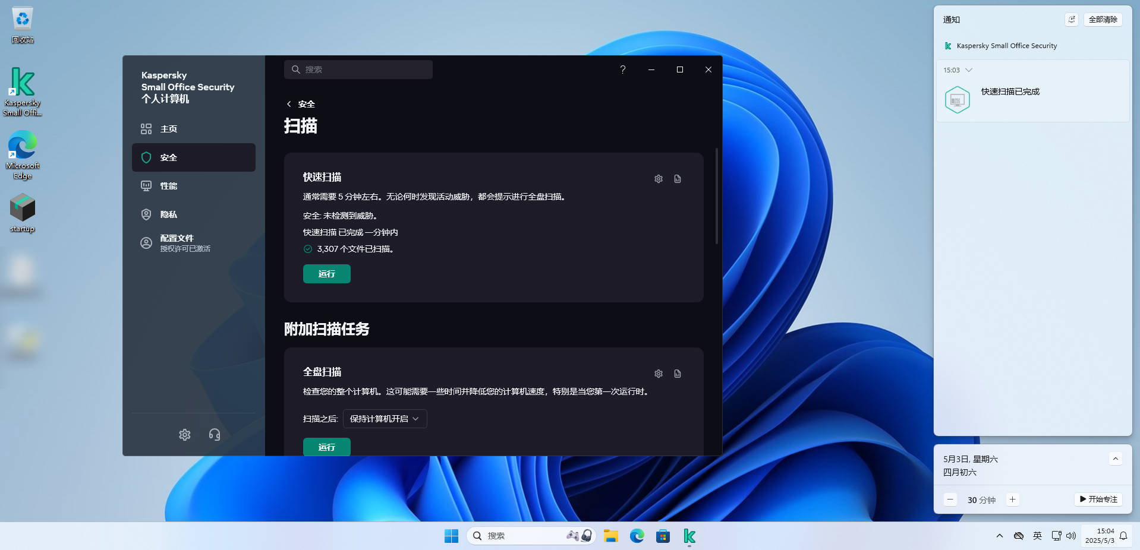
Task: Click 全部清除 to clear notifications
Action: [1102, 19]
